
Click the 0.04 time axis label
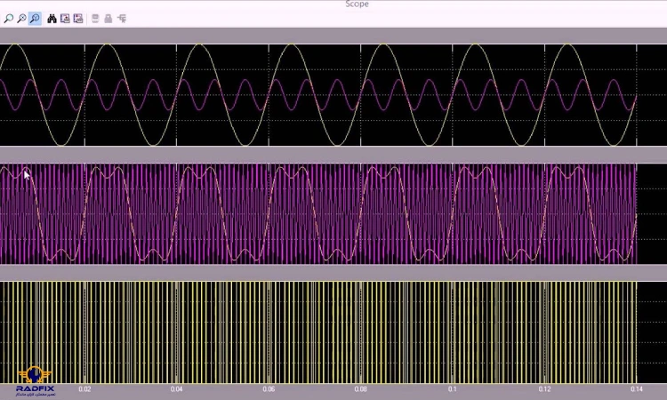click(177, 388)
